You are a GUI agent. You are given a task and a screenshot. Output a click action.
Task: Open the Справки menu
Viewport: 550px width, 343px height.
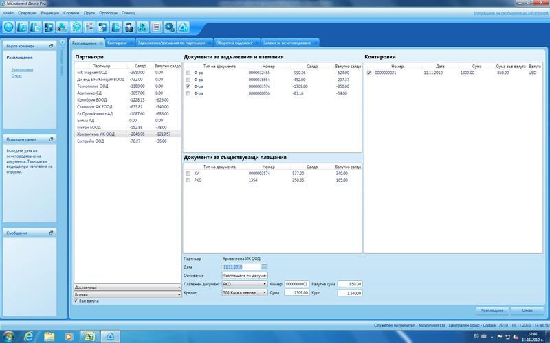coord(69,13)
